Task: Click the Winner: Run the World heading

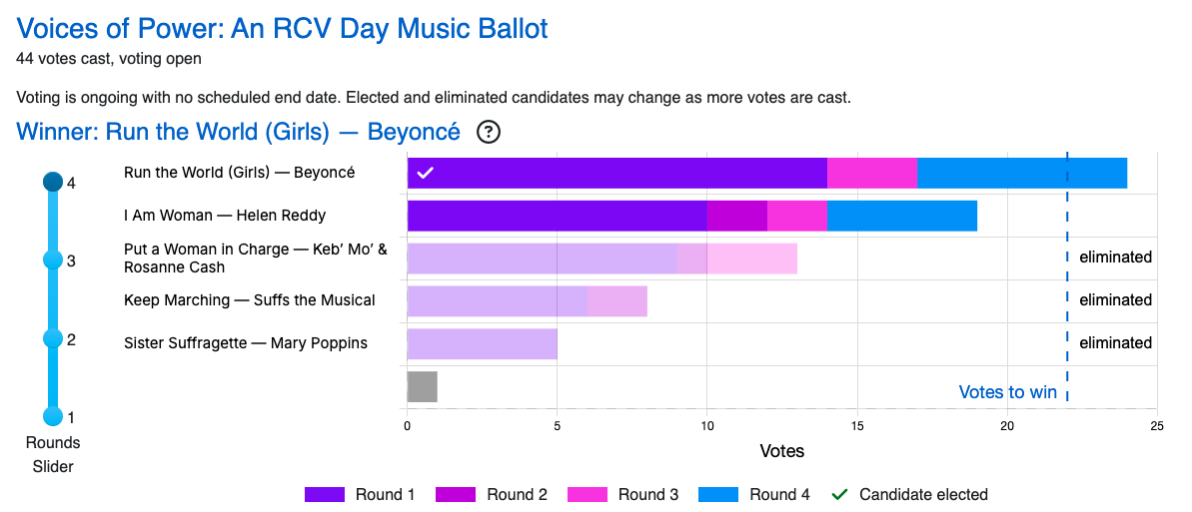Action: (x=238, y=132)
